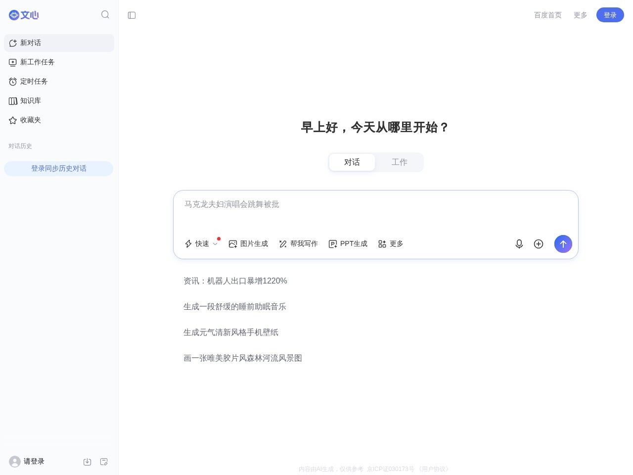
Task: Select 帮我写作 tool
Action: 298,244
